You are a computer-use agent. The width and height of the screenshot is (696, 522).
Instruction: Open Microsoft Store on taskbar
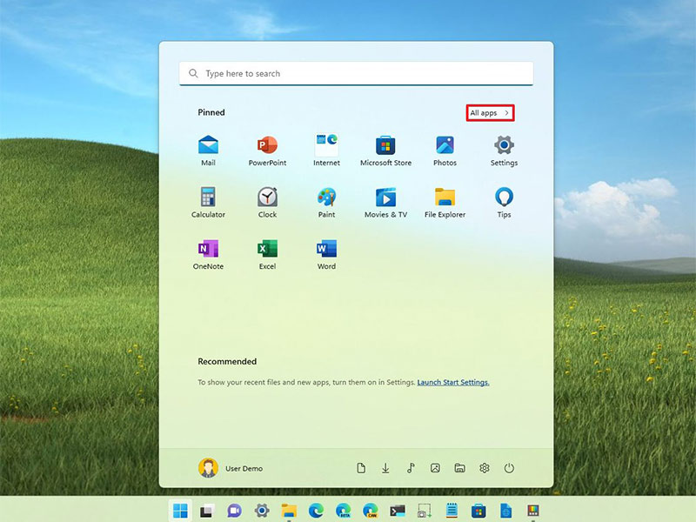[x=478, y=511]
